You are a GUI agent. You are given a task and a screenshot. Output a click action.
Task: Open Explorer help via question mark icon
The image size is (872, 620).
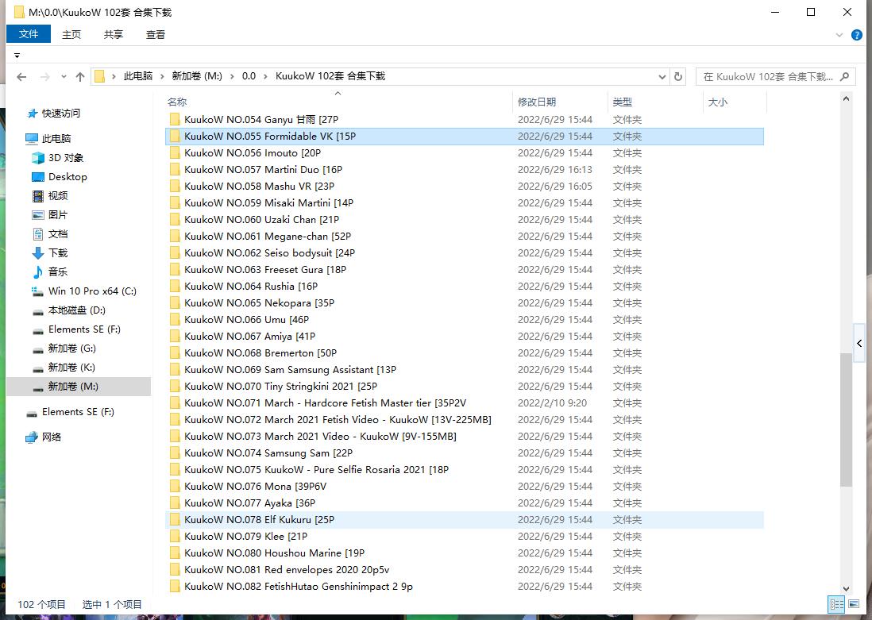(857, 35)
